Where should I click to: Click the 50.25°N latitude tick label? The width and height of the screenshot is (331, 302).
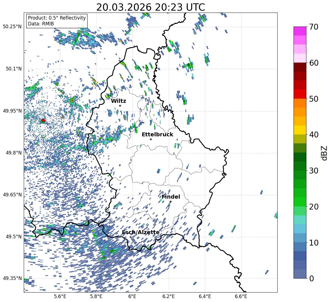tap(12, 27)
